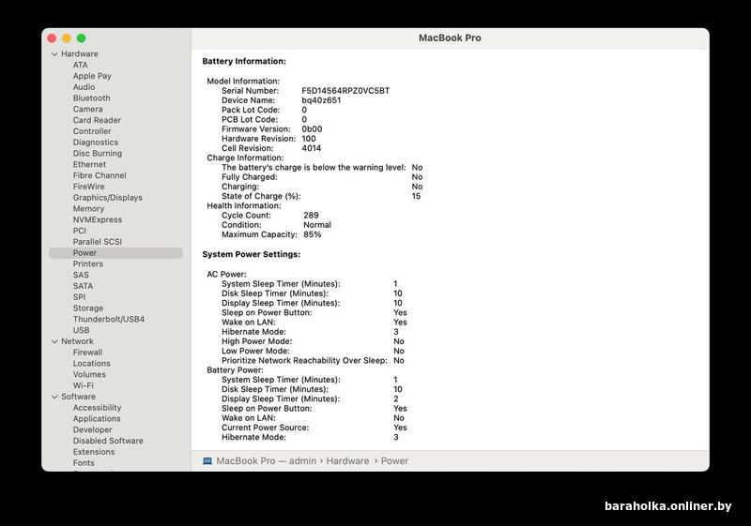Open the Camera item
Screen dimensions: 751x526
coord(87,109)
